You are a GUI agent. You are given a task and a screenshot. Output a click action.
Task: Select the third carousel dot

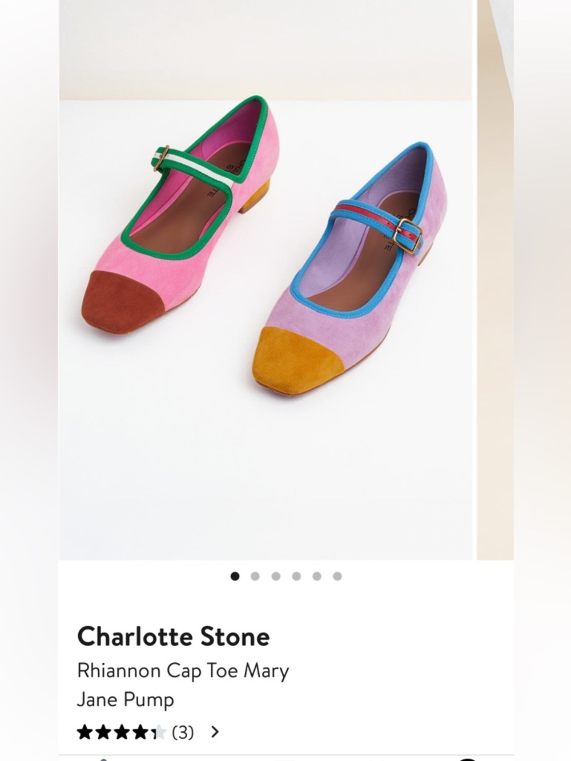point(277,577)
